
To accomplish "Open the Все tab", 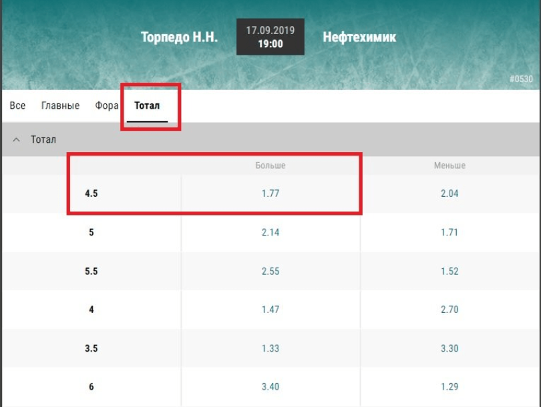I will click(17, 105).
